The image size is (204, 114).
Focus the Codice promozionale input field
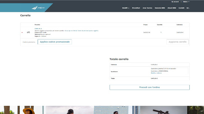pos(29,42)
